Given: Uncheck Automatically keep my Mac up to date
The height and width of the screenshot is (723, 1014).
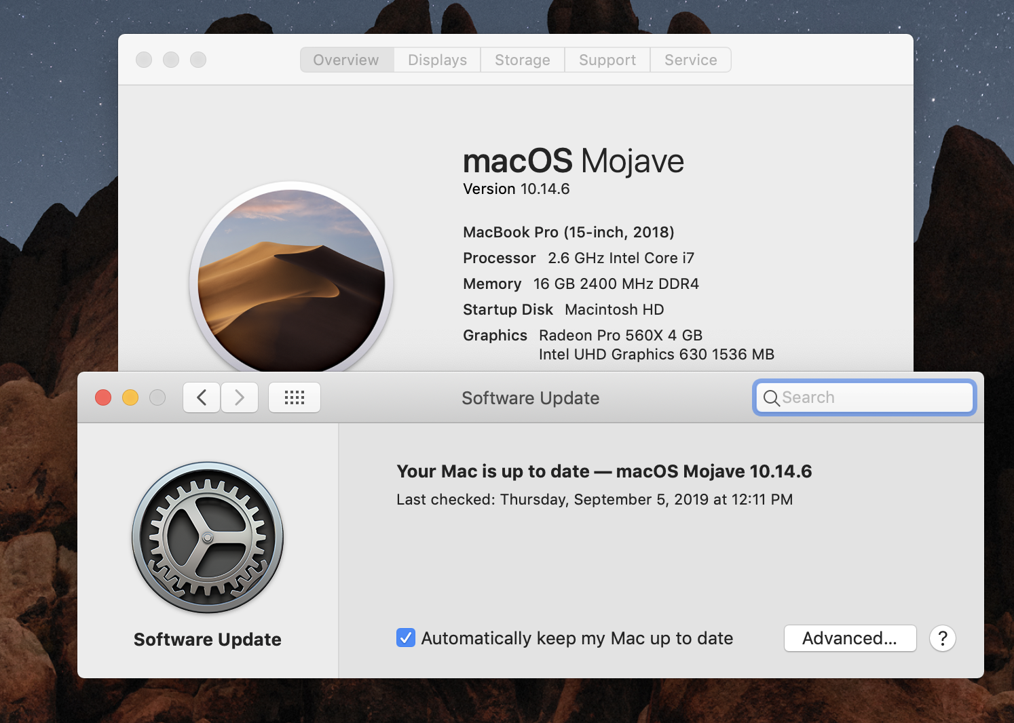Looking at the screenshot, I should [406, 638].
